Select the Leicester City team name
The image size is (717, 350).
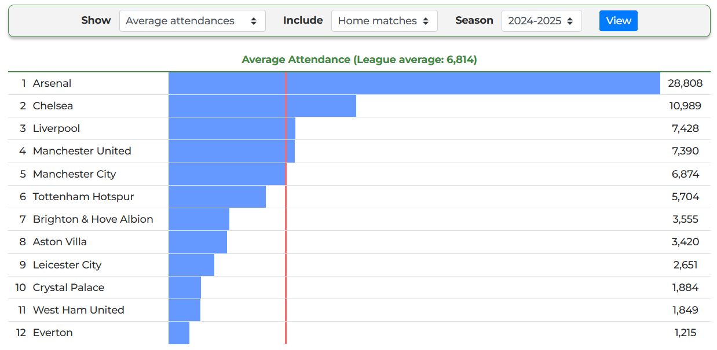coord(67,265)
